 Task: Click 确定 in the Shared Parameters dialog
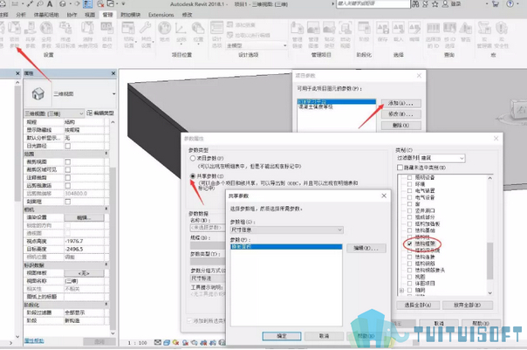point(282,336)
